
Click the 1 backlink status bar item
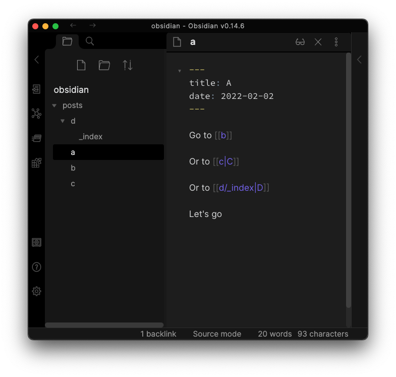pyautogui.click(x=158, y=334)
